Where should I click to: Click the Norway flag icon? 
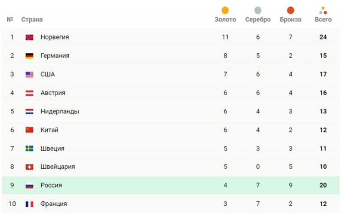[x=29, y=37]
